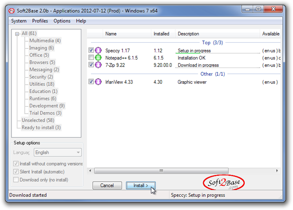Select Office (5) category
The height and width of the screenshot is (210, 293).
coord(39,55)
